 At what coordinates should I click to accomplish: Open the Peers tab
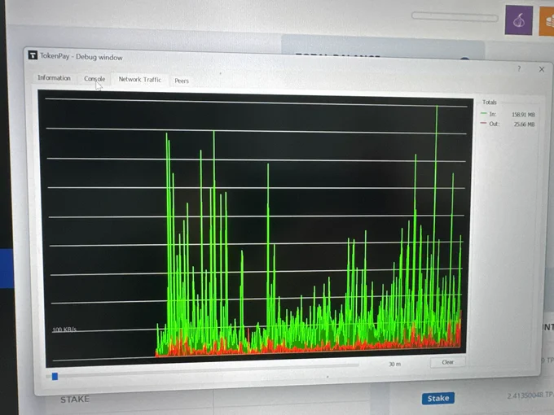(182, 81)
